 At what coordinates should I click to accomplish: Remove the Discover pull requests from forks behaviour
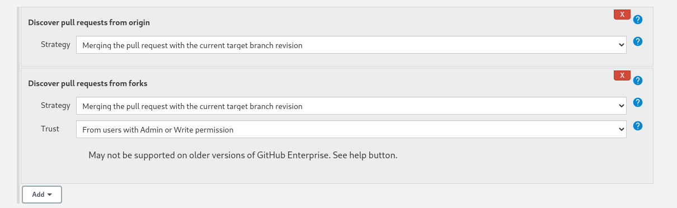click(622, 75)
